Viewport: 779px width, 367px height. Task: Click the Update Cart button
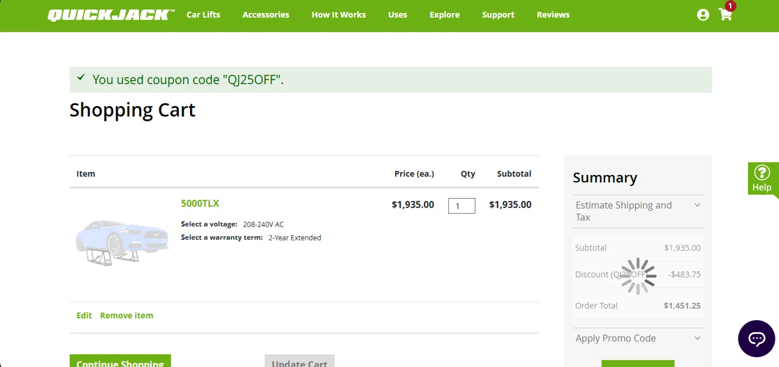300,361
